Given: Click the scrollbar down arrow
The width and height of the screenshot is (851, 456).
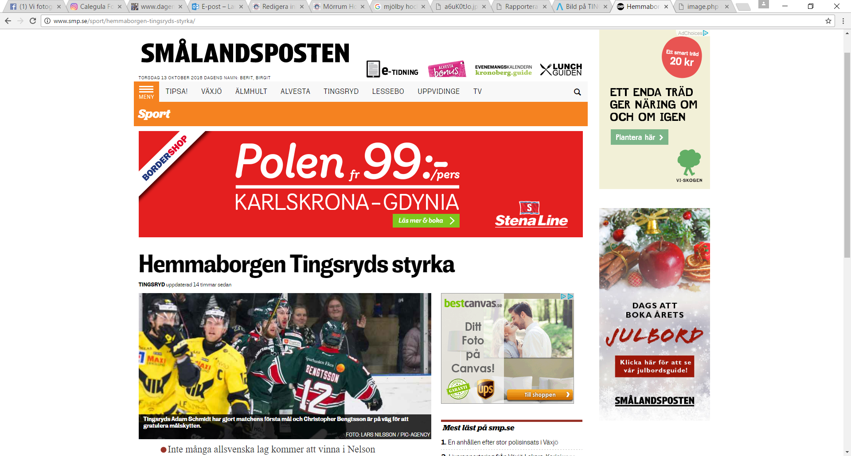Looking at the screenshot, I should [847, 452].
